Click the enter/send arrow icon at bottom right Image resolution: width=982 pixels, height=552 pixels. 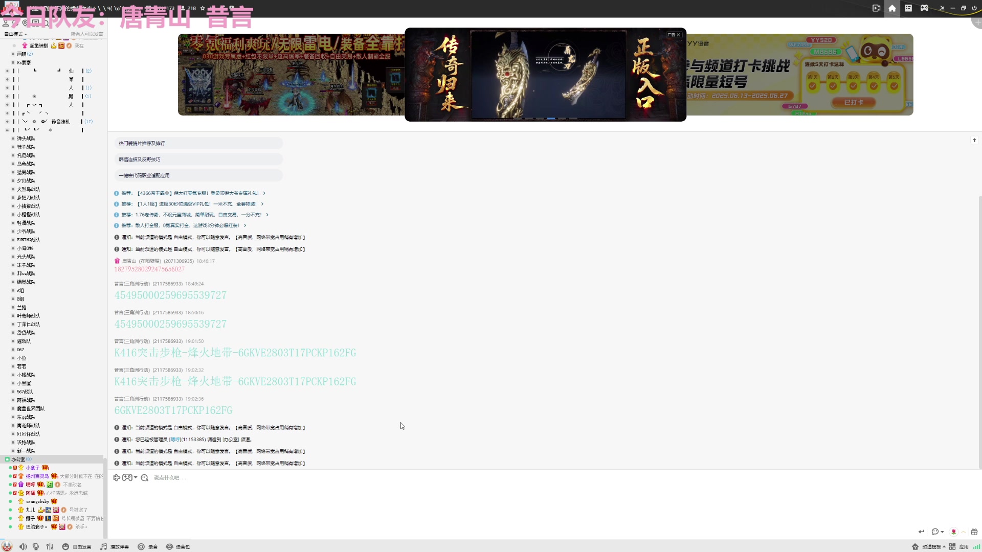[921, 532]
